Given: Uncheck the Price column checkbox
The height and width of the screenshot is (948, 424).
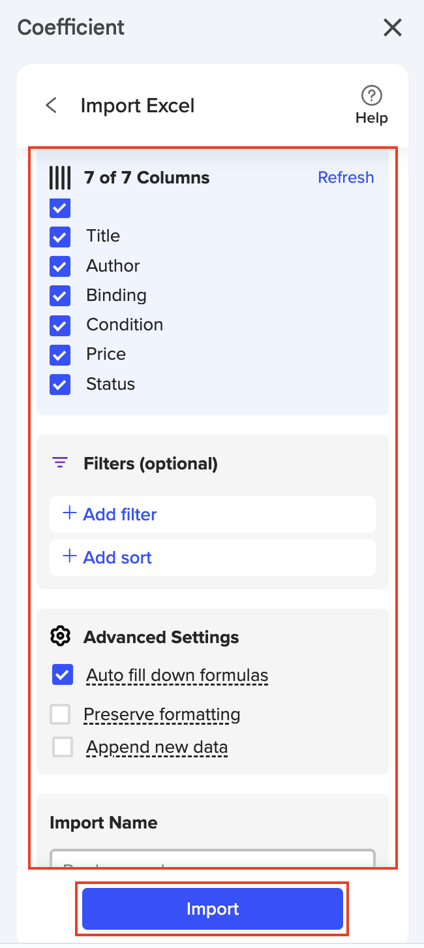Looking at the screenshot, I should pos(60,355).
